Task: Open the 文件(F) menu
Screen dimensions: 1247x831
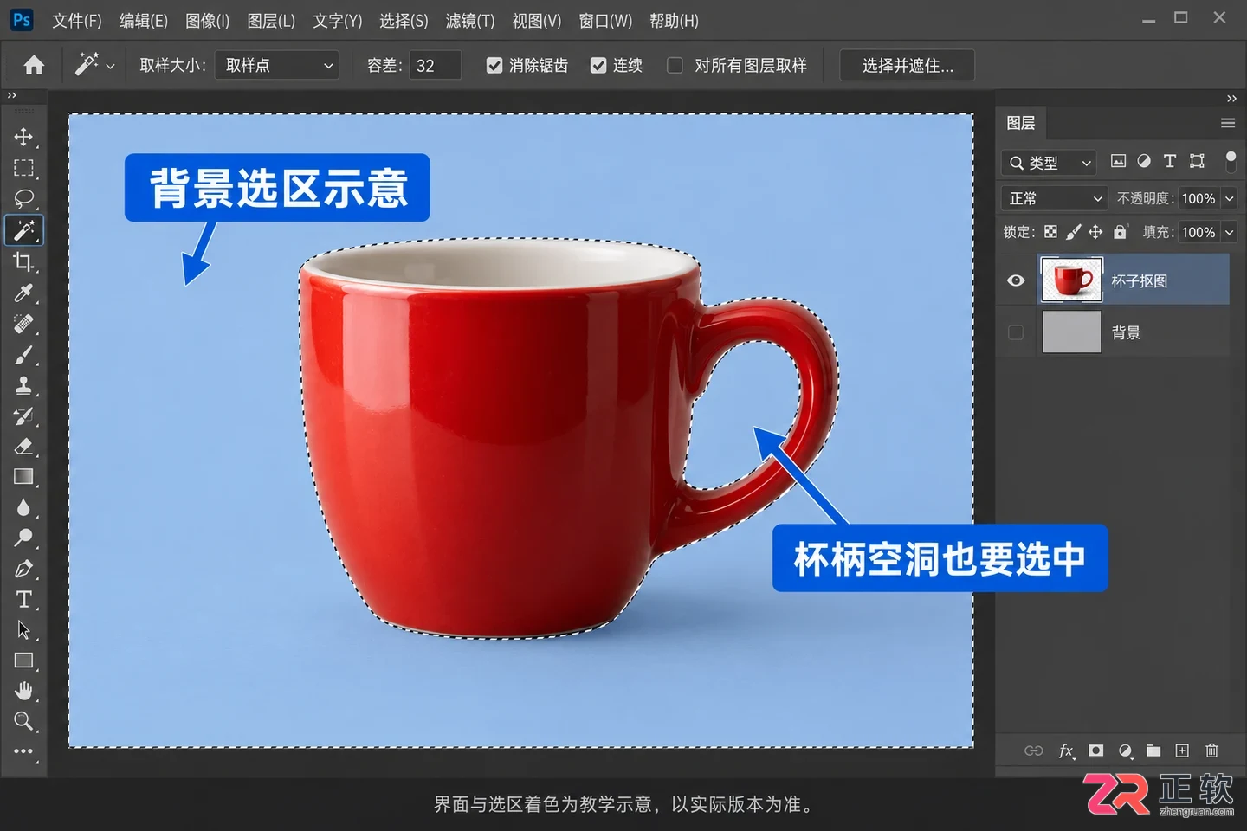Action: tap(77, 21)
